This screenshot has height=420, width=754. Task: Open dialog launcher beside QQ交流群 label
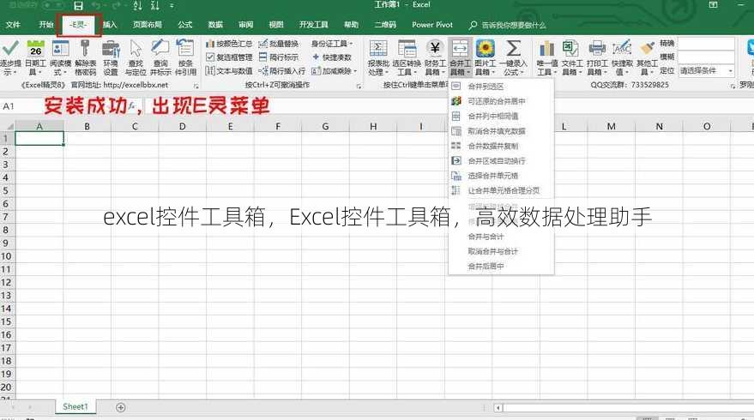733,86
